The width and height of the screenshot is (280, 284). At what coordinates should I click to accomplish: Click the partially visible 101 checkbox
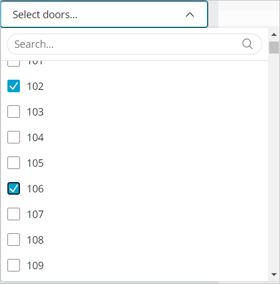point(14,64)
